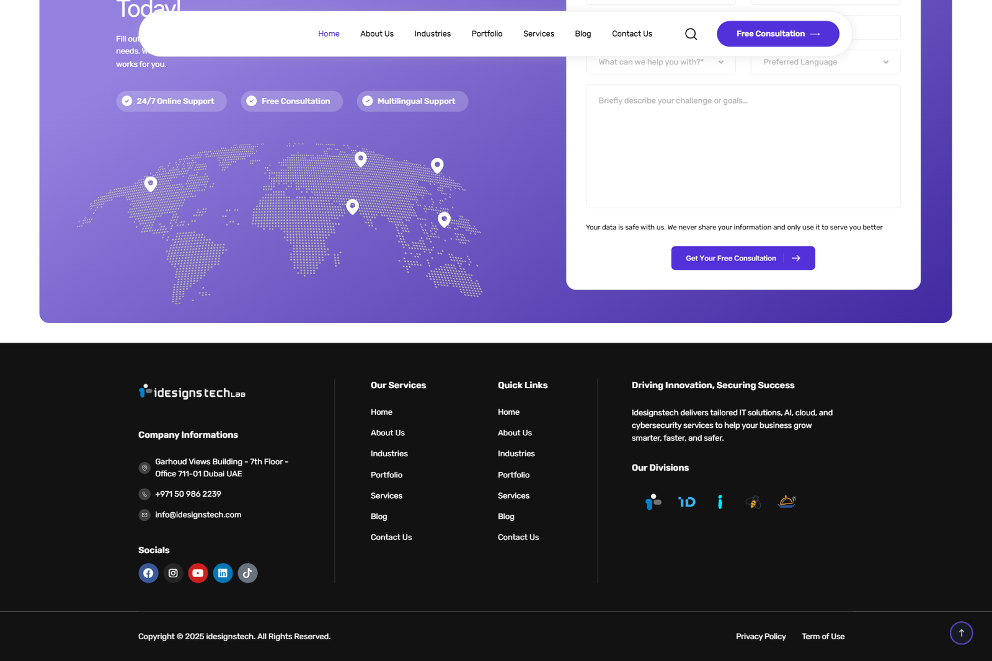Open the Privacy Policy footer link
The image size is (992, 661).
760,637
